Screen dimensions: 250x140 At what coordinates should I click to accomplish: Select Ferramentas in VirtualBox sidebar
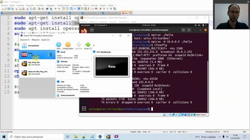[37, 46]
